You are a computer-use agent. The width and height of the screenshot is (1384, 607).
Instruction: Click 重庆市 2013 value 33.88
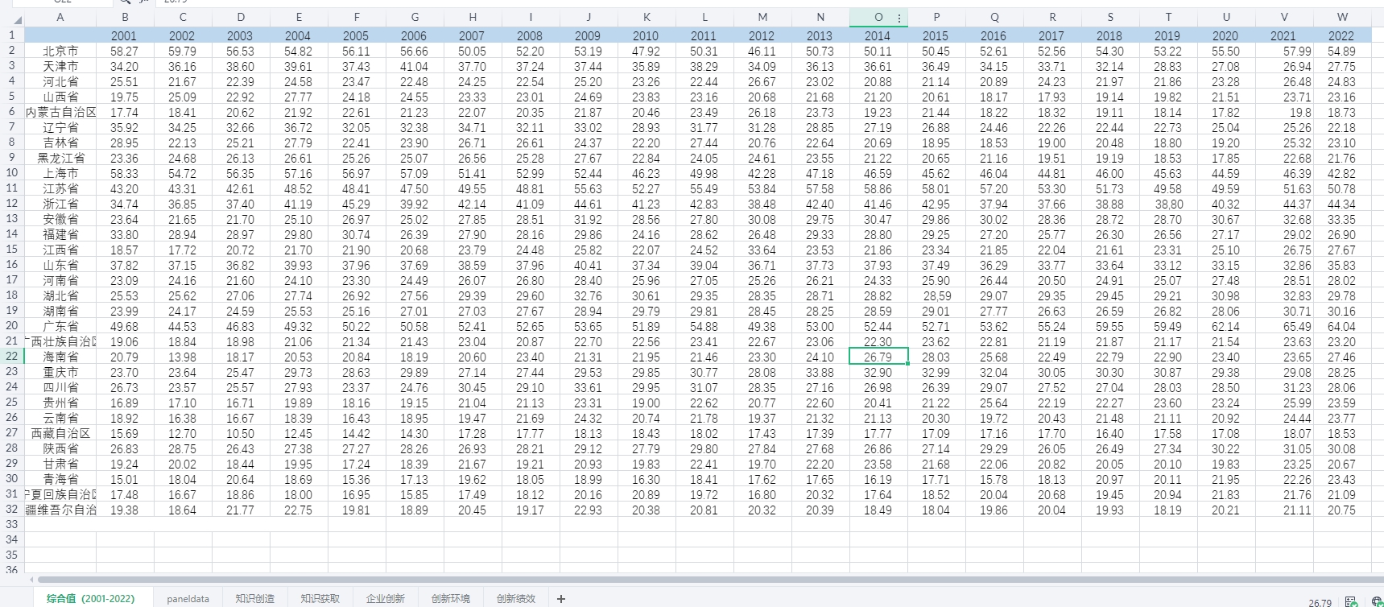820,372
